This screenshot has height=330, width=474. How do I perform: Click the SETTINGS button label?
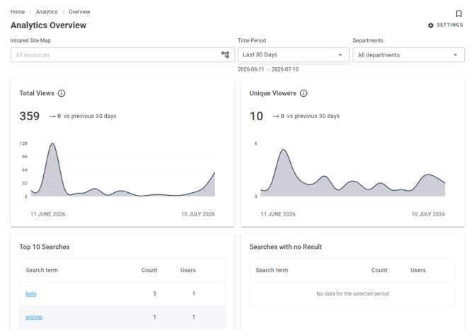tap(450, 25)
